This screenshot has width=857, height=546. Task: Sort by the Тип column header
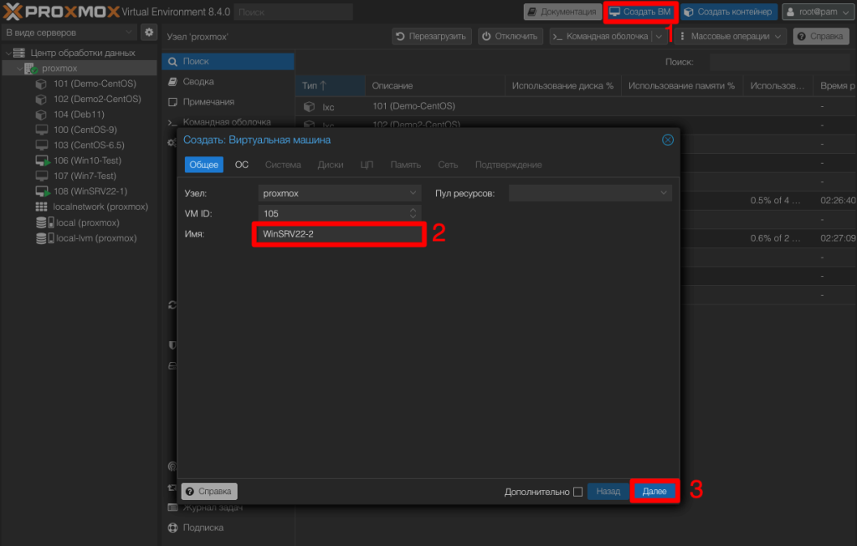click(315, 86)
